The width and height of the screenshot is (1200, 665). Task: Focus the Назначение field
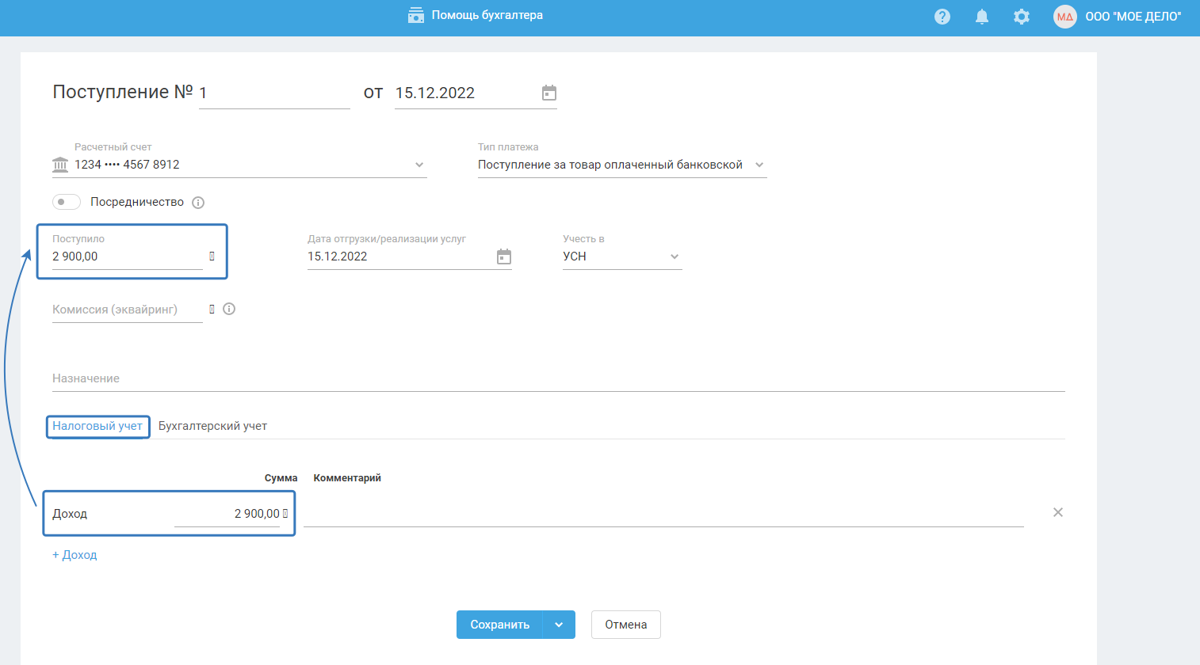click(x=559, y=378)
